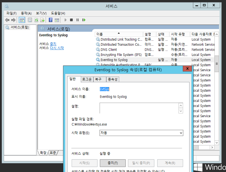
Task: Close the Eventlog to Syslog properties dialog
Action: 188,69
